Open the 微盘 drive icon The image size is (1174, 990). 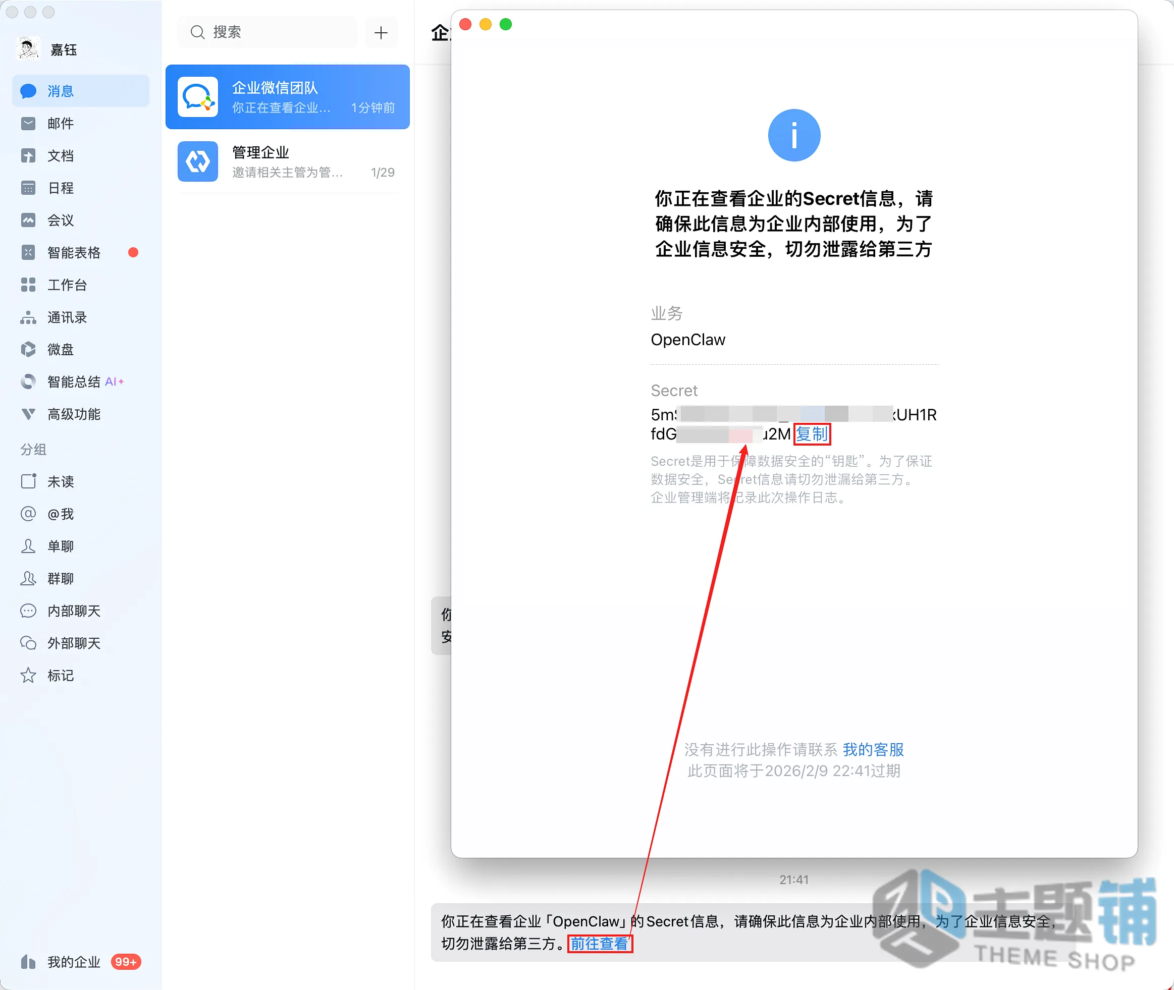[x=28, y=350]
